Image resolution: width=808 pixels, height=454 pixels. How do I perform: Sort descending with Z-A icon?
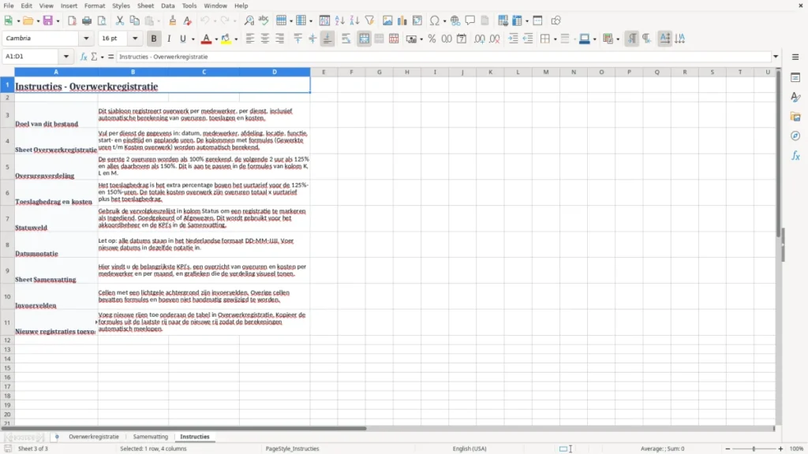coord(354,20)
